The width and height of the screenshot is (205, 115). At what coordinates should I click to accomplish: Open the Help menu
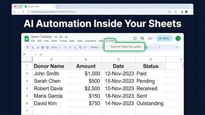coord(101,41)
